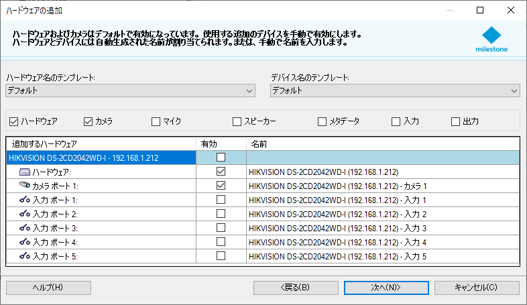Enable the 出力 filter checkbox
Screen dimensions: 527x305
pyautogui.click(x=455, y=121)
